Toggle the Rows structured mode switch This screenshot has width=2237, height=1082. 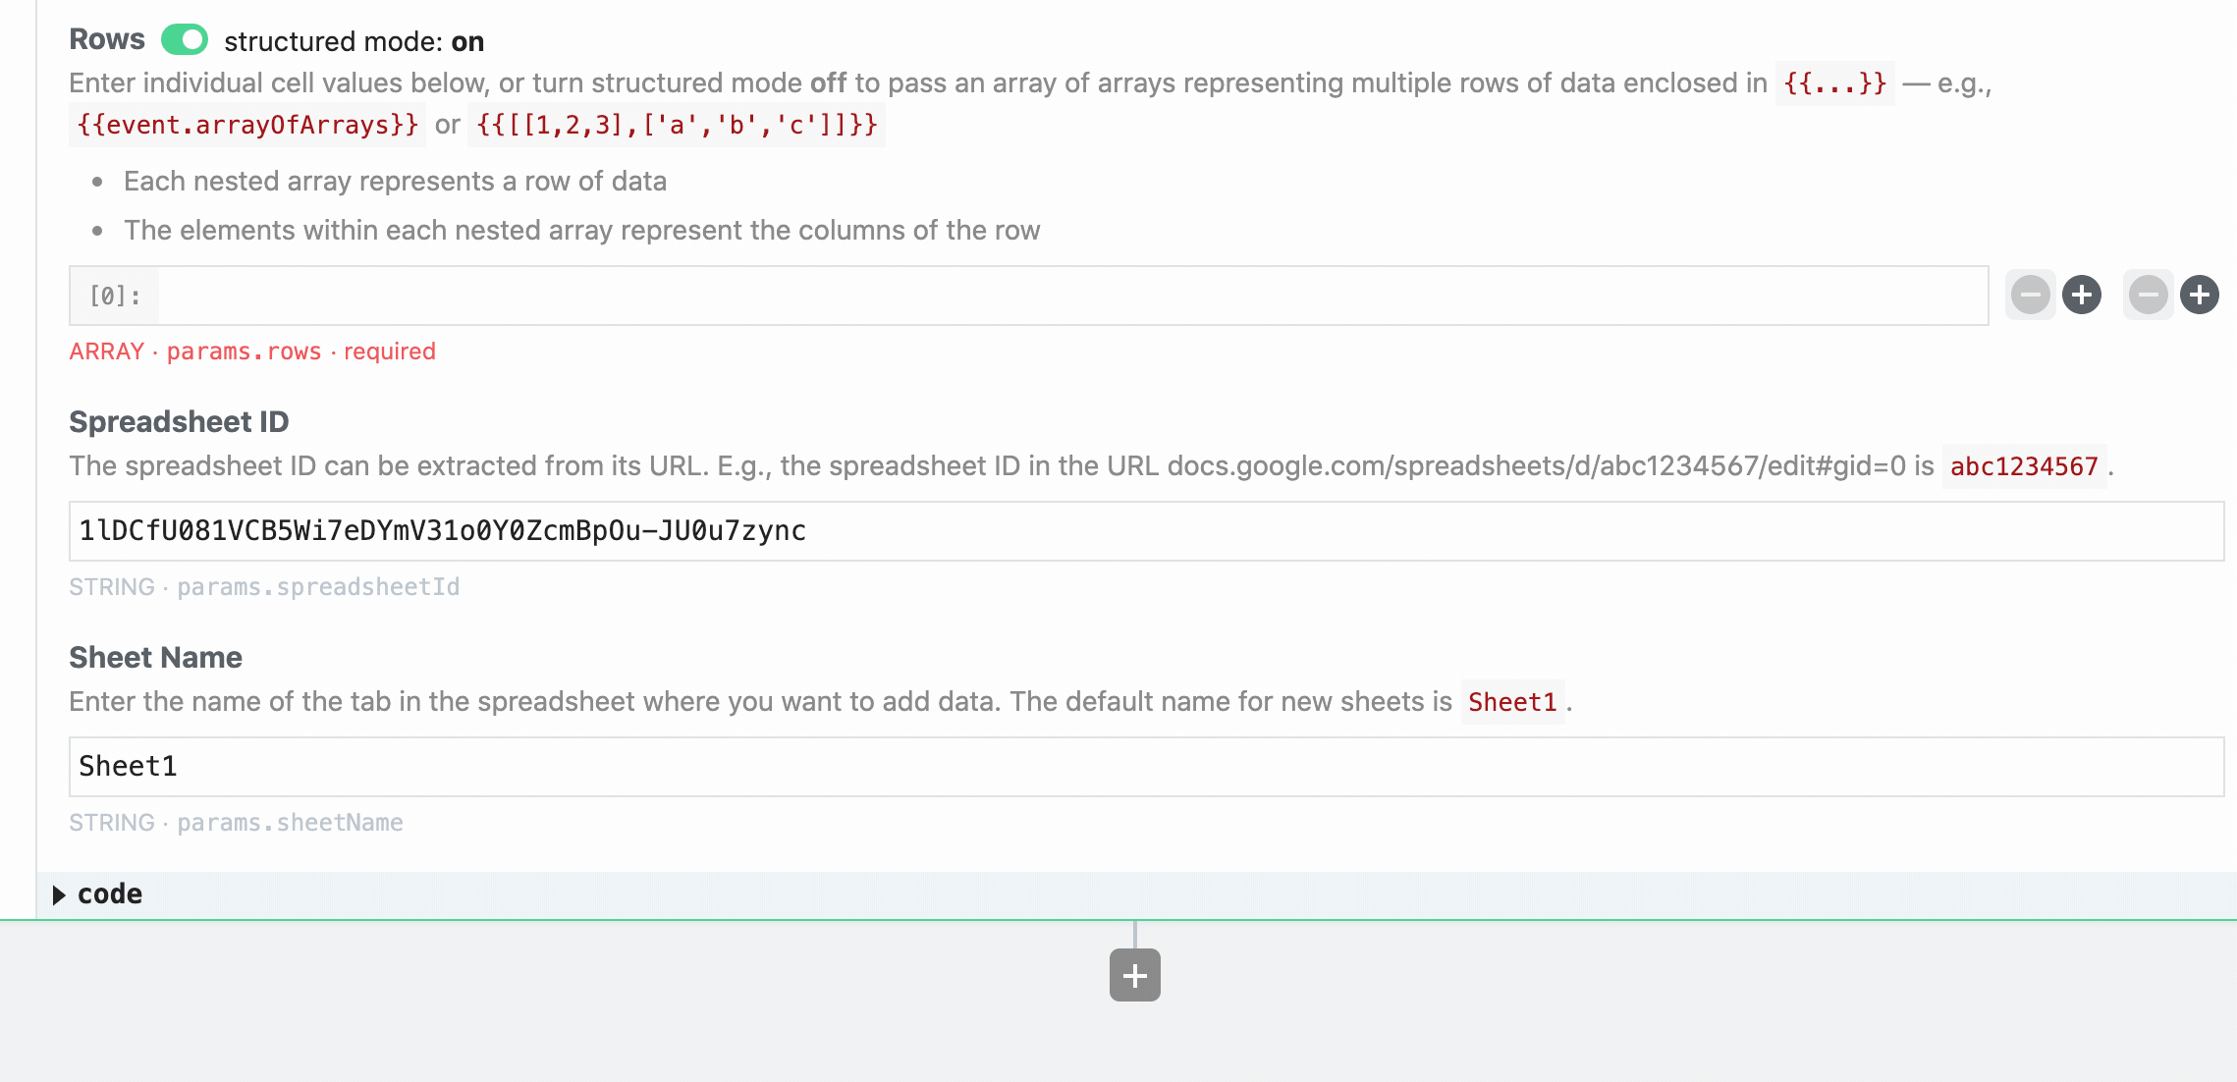[x=185, y=40]
